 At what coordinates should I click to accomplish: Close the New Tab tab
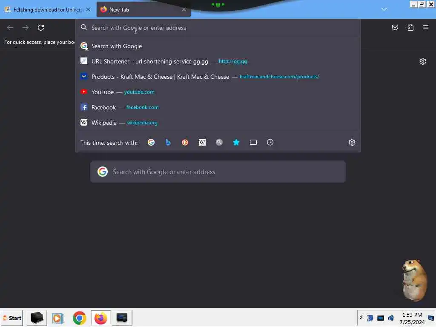184,9
